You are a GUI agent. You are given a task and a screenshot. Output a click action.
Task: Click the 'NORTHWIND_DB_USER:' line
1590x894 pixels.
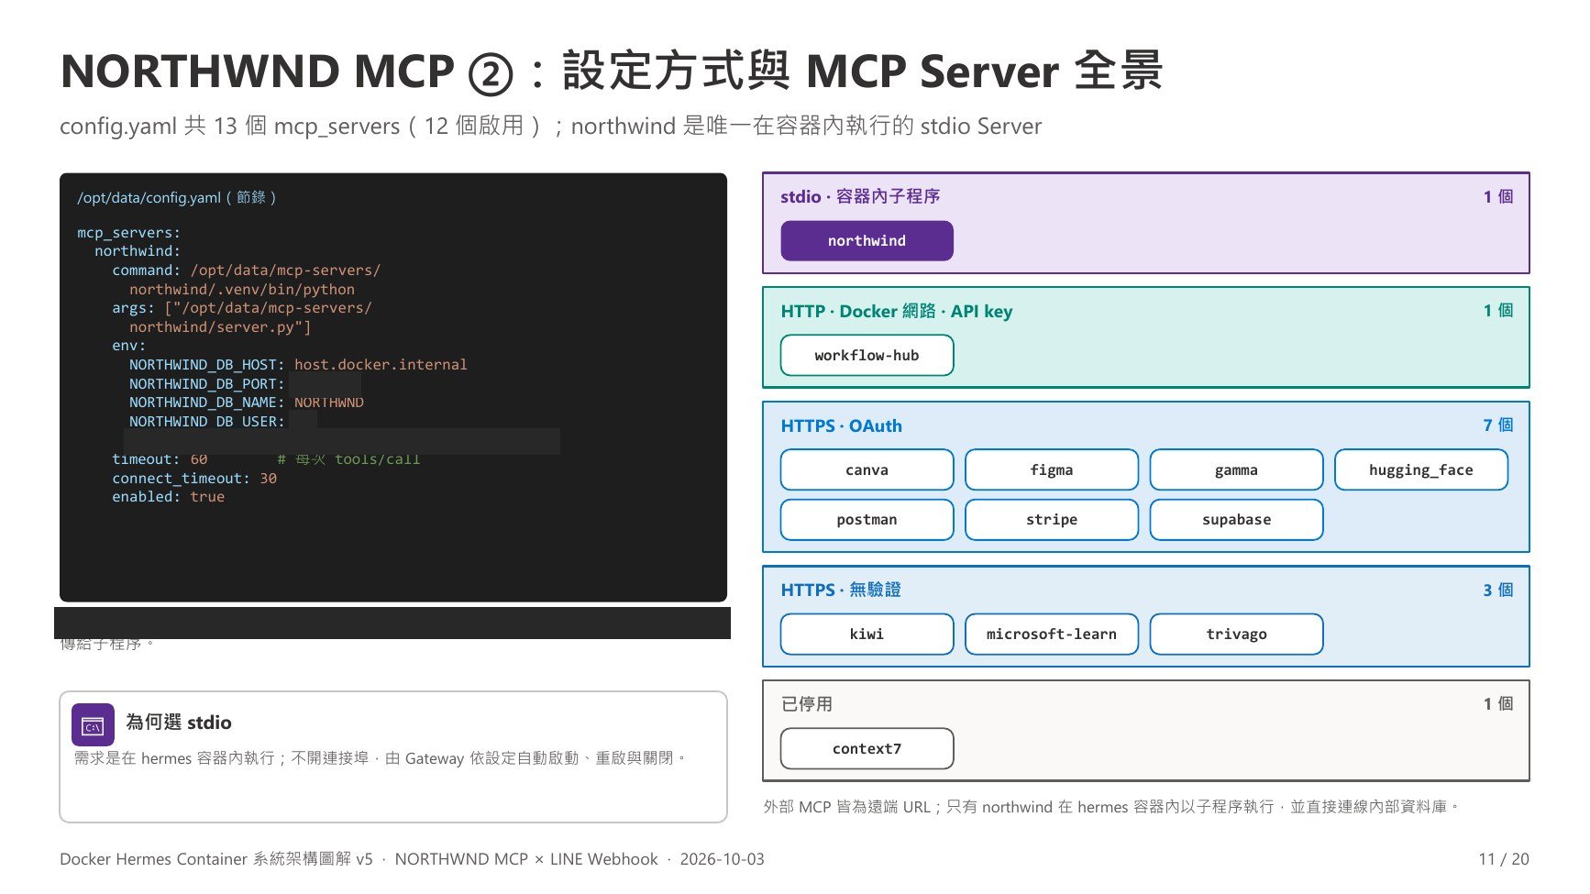[x=207, y=422]
